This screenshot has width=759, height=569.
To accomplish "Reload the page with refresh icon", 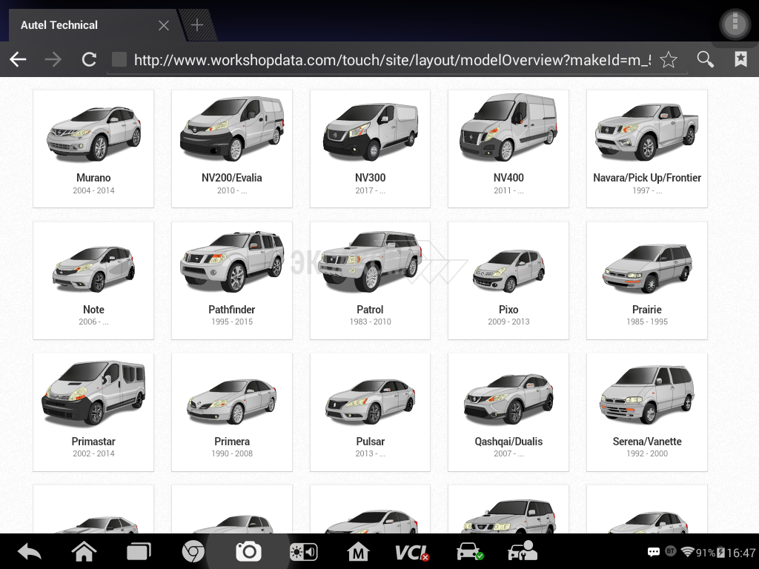I will (x=89, y=60).
